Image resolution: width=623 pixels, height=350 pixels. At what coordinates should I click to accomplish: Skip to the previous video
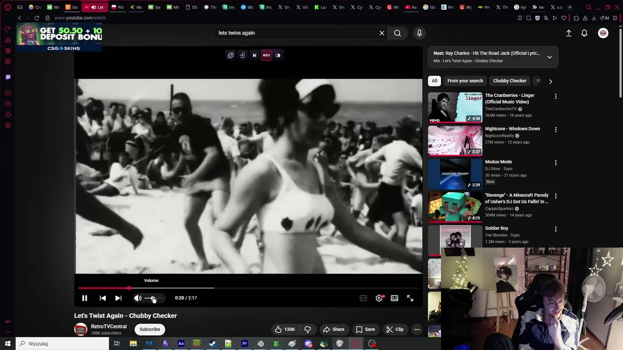(x=103, y=298)
